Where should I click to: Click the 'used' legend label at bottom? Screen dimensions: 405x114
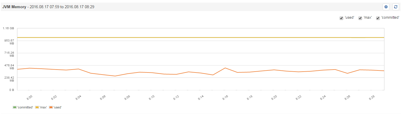click(57, 107)
